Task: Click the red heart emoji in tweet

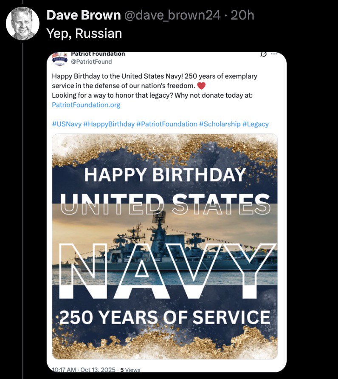Action: point(201,86)
